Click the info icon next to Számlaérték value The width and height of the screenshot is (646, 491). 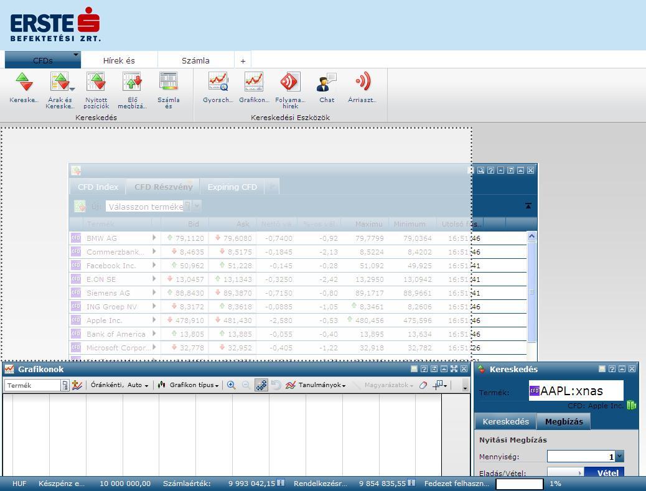[280, 483]
